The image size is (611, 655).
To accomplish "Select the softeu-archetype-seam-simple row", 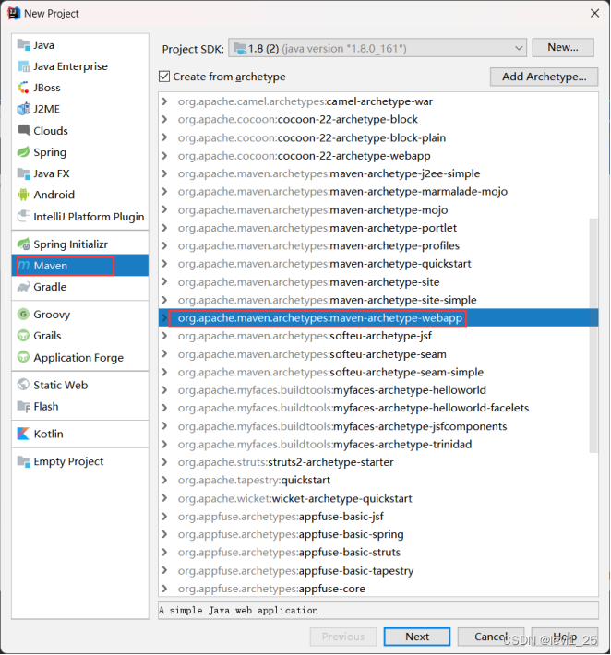I will [x=378, y=372].
